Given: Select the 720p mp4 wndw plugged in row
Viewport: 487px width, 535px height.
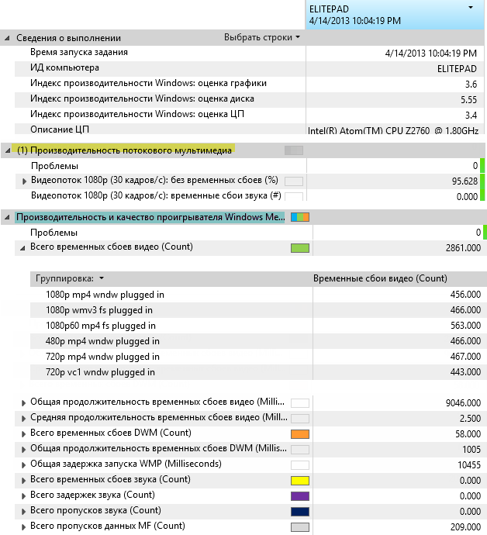Looking at the screenshot, I should [x=258, y=357].
